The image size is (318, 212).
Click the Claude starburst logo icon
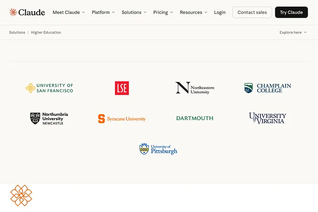(x=13, y=12)
